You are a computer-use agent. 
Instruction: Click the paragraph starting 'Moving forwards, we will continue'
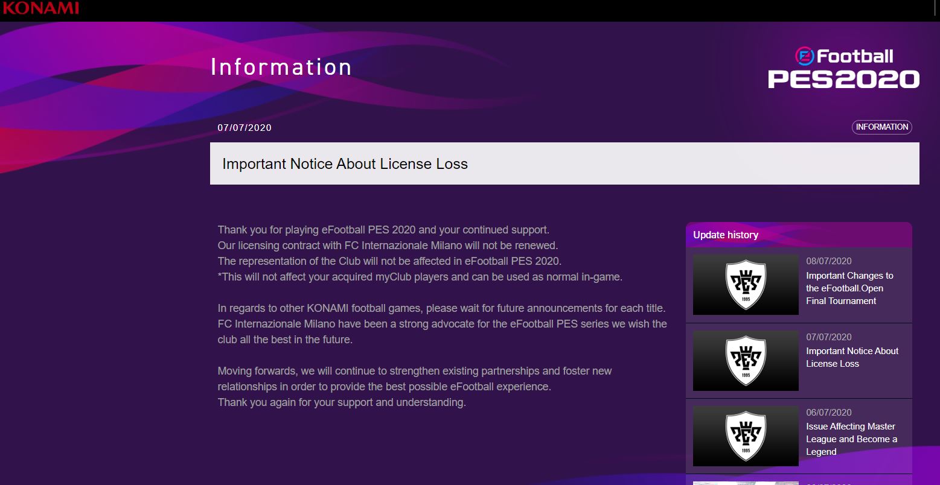[x=415, y=386]
